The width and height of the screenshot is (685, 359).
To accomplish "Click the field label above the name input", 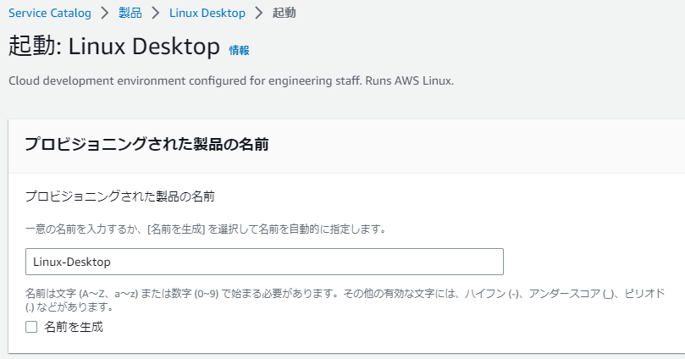I will pos(119,196).
